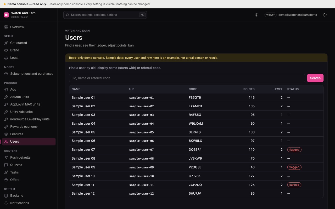
Task: Click referral code LXAMYB
Action: coord(195,106)
